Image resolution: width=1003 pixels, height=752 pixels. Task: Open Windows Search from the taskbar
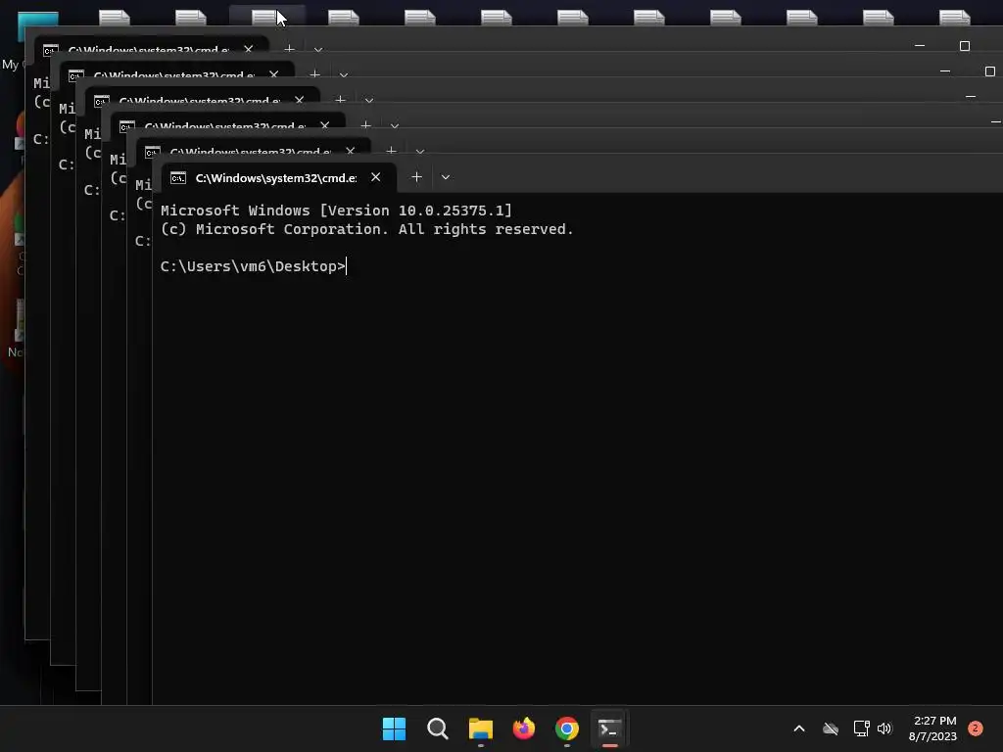438,728
